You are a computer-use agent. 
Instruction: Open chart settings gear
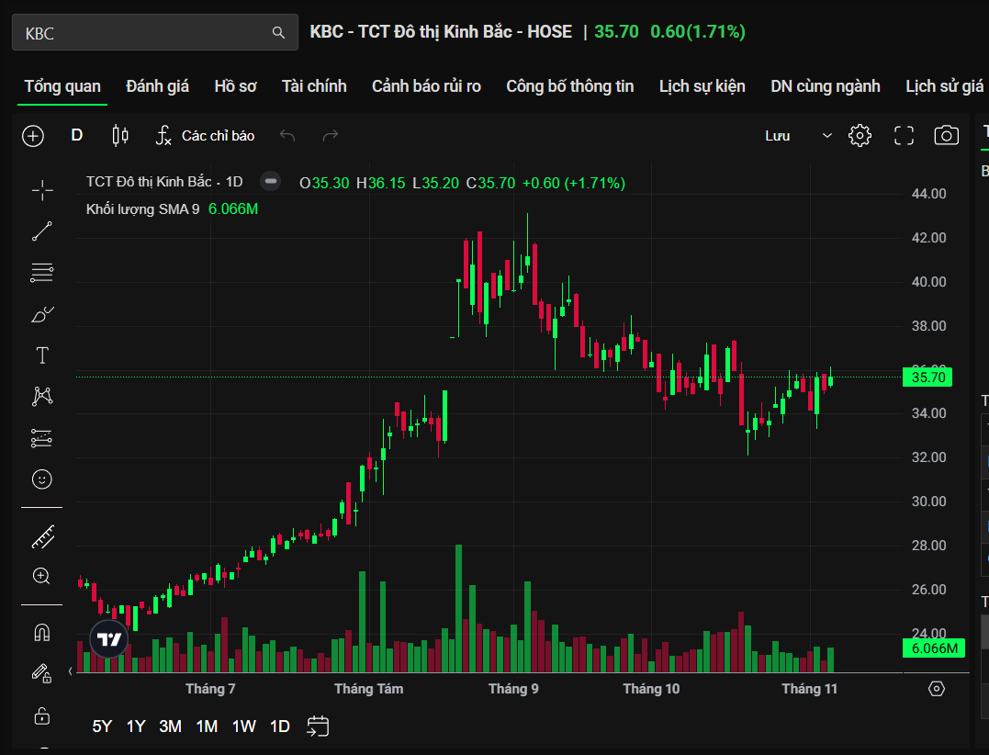(860, 136)
